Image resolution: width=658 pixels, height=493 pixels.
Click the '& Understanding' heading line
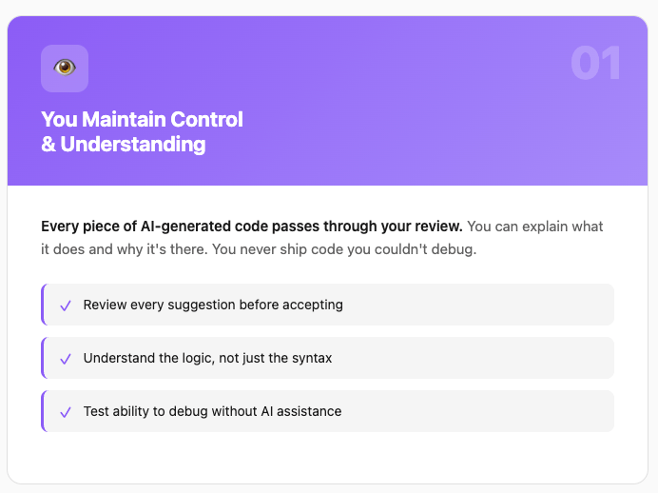(124, 144)
